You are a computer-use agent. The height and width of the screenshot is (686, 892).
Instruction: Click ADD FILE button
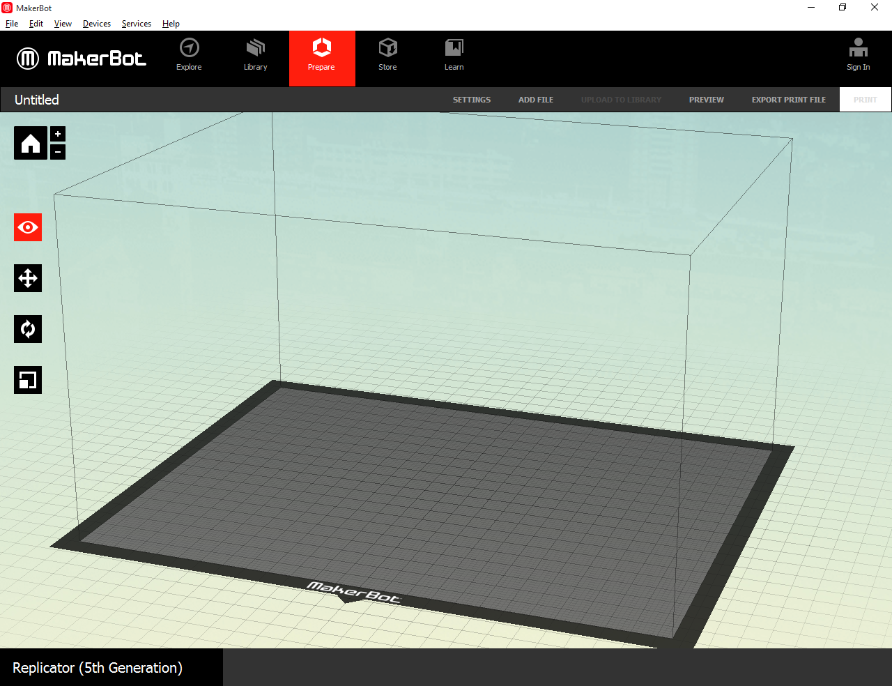[536, 100]
